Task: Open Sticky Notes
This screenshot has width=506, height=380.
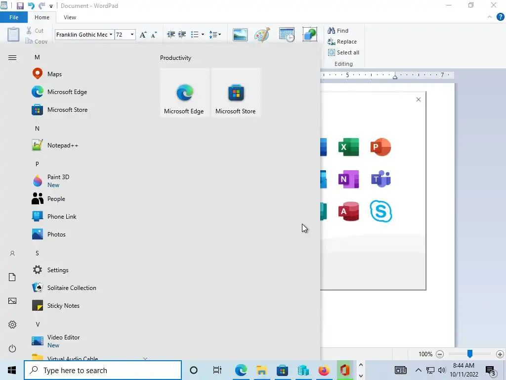Action: (x=55, y=305)
